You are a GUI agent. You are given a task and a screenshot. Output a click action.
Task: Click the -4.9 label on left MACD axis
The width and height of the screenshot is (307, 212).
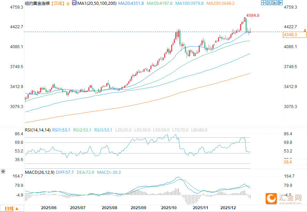pyautogui.click(x=19, y=195)
